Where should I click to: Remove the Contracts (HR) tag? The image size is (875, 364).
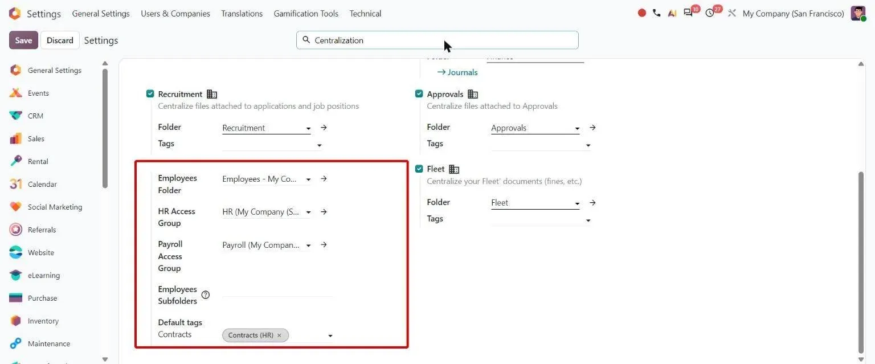(279, 336)
